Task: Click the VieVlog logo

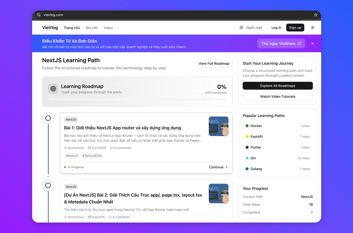Action: point(50,28)
